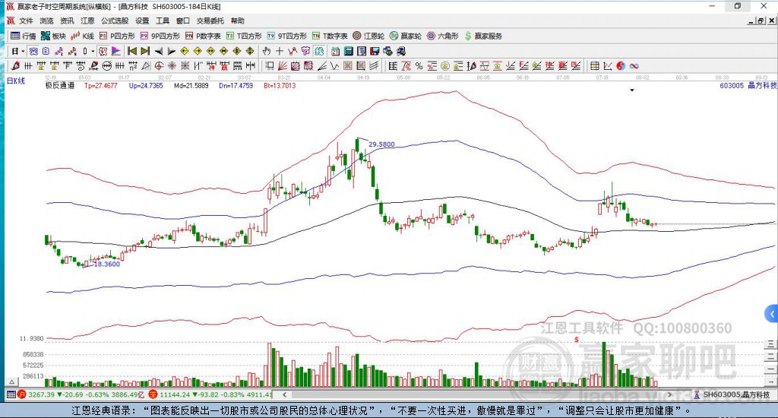The width and height of the screenshot is (778, 418).
Task: Click the Dn=17.4759 indicator value
Action: 236,85
